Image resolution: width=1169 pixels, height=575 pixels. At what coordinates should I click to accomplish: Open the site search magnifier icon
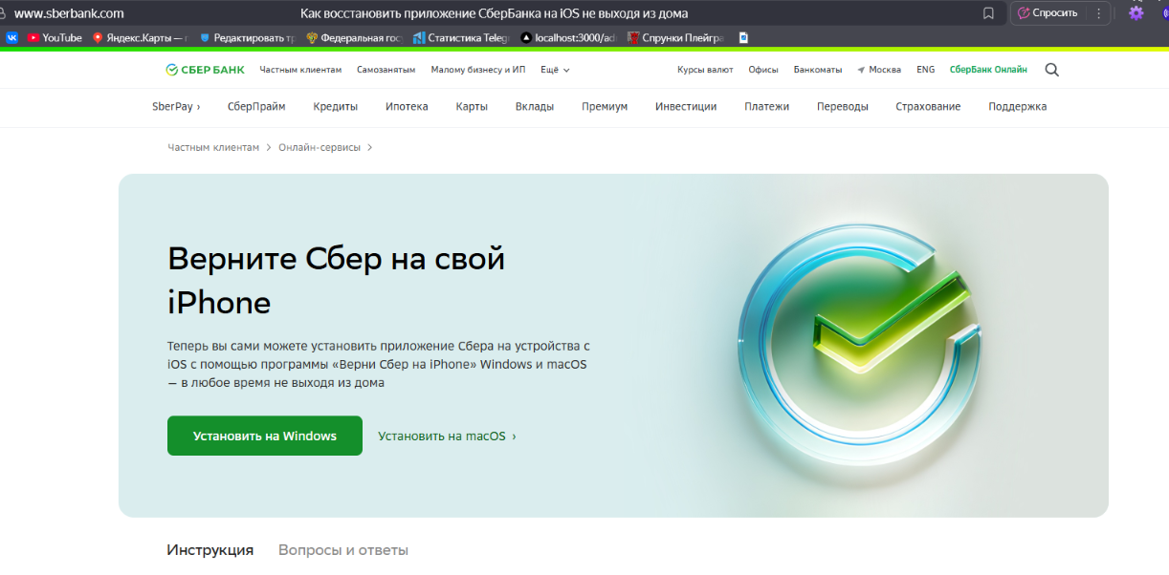point(1052,70)
